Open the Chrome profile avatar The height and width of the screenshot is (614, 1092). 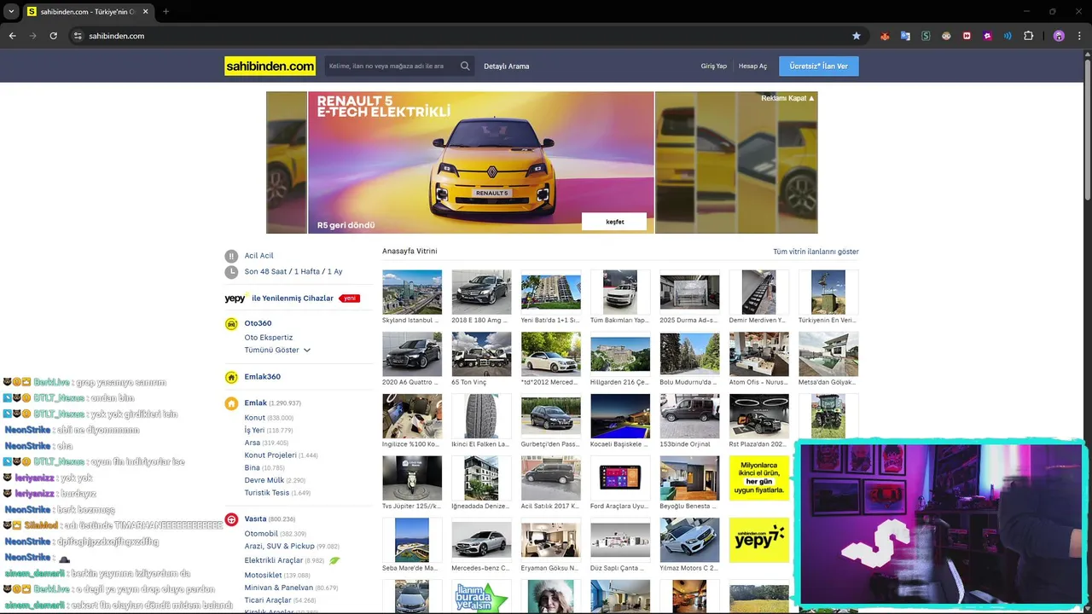click(1059, 36)
